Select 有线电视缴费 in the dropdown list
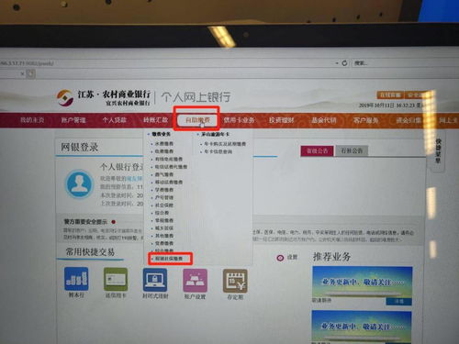This screenshot has width=459, height=344. [x=169, y=159]
